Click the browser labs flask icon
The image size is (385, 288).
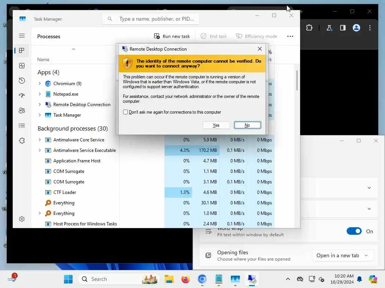[x=329, y=28]
